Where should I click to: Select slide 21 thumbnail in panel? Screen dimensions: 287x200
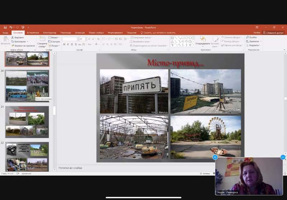click(x=27, y=122)
